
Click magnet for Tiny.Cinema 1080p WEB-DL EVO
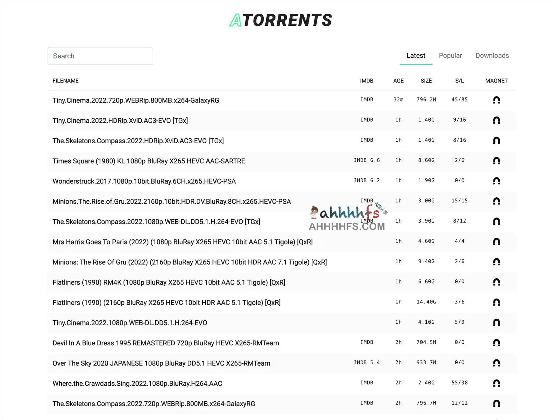[x=496, y=323]
